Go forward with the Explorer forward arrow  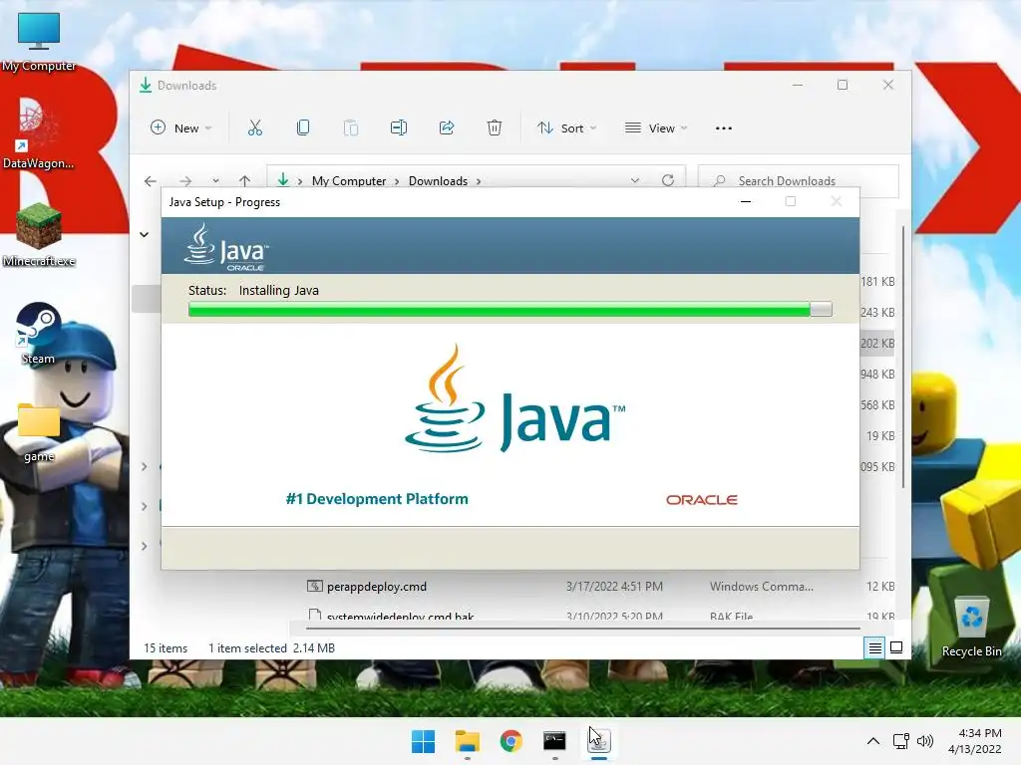coord(185,181)
